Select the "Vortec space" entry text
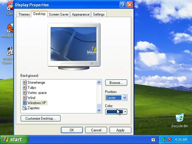The image size is (192, 144). (37, 93)
